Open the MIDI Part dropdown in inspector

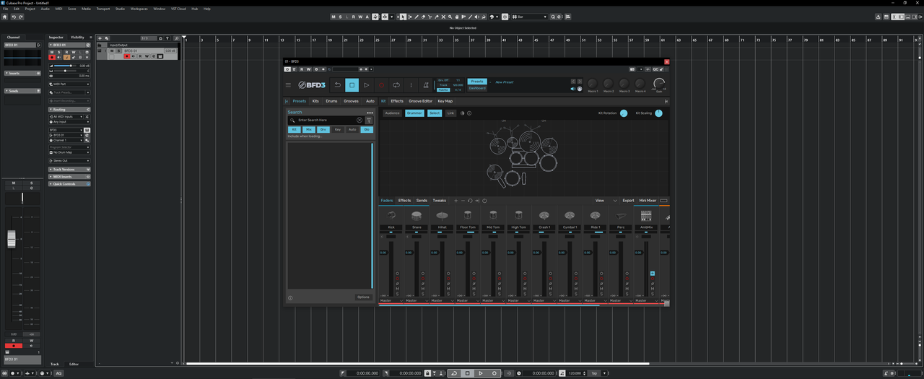pos(69,84)
